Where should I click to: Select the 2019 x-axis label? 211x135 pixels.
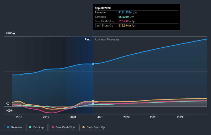(46, 117)
